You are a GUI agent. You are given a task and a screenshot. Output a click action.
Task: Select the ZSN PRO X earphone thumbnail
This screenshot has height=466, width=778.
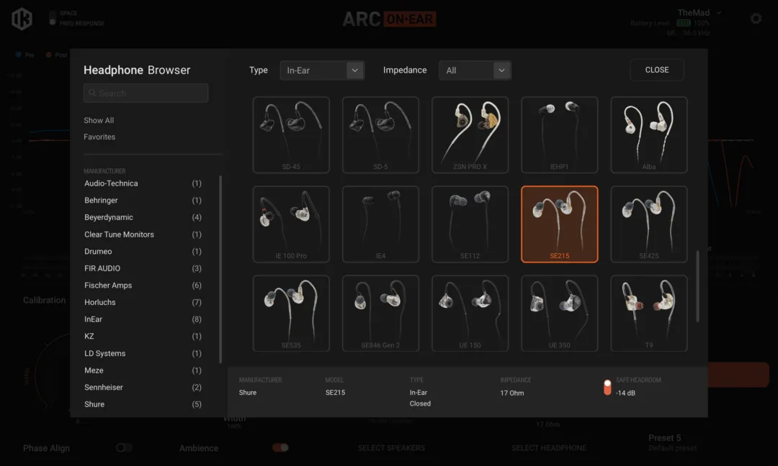(470, 134)
